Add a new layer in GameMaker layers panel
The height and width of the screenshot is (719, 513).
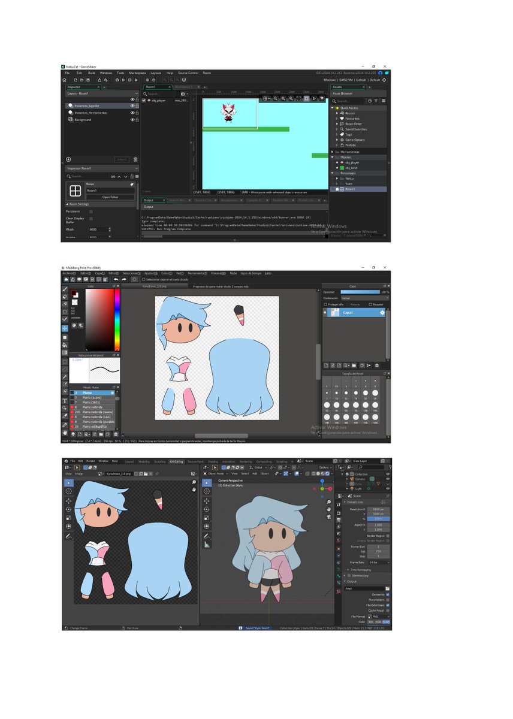tap(68, 159)
